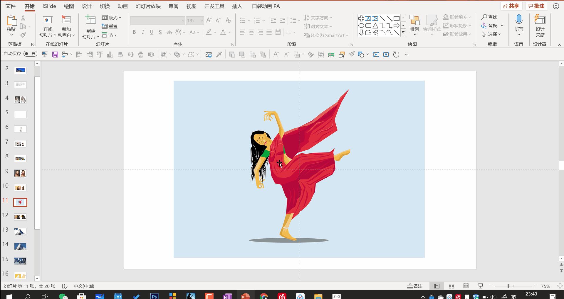The image size is (564, 299).
Task: Switch to the iSlide tab
Action: pyautogui.click(x=49, y=6)
